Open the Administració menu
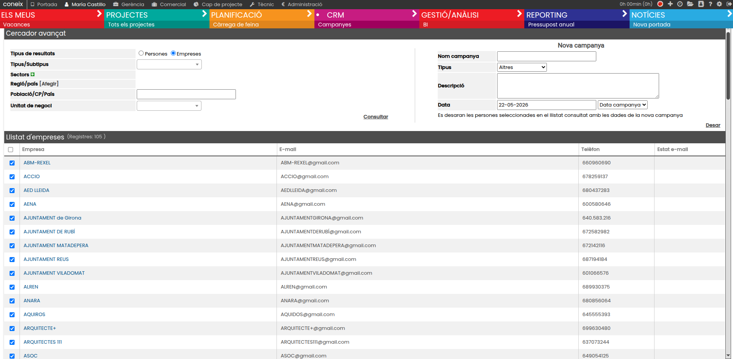This screenshot has width=733, height=359. [302, 4]
